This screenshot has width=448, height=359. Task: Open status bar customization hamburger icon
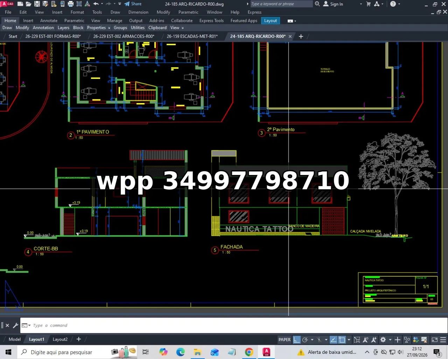coord(443,339)
